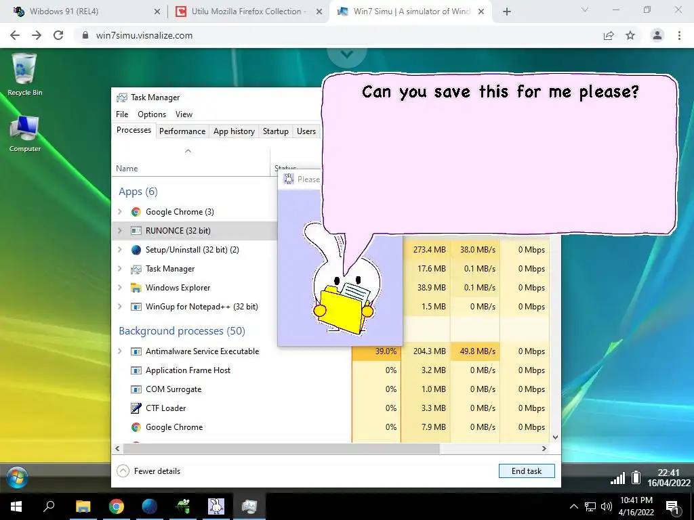Screen dimensions: 694x520
Task: Select the background Google Chrome process
Action: point(331,427)
